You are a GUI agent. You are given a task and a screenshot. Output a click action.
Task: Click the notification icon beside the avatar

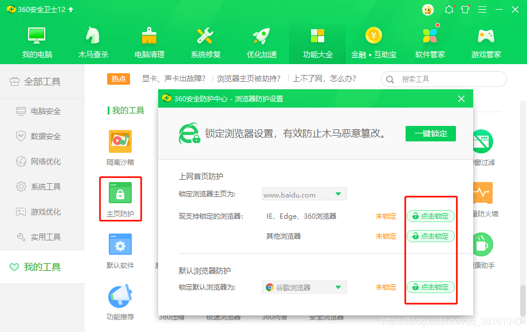449,9
